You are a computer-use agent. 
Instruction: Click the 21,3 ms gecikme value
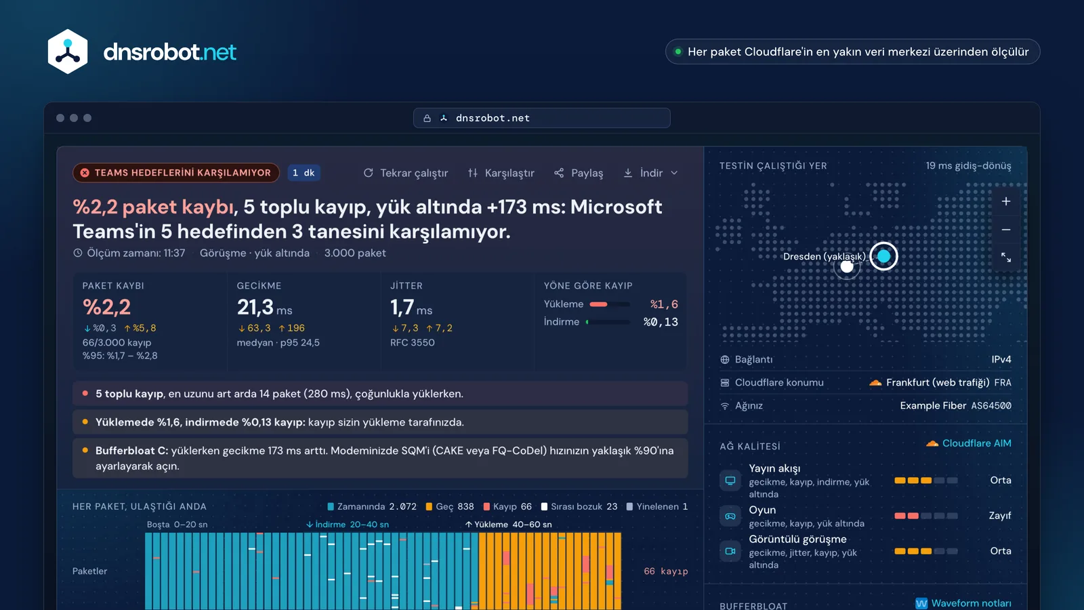pyautogui.click(x=264, y=308)
